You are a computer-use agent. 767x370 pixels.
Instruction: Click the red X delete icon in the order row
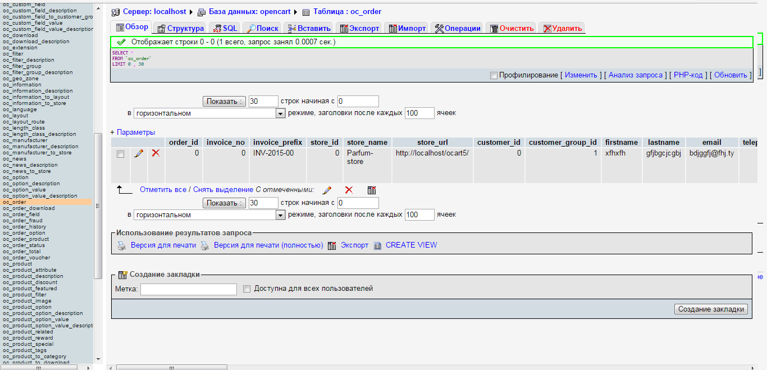156,153
